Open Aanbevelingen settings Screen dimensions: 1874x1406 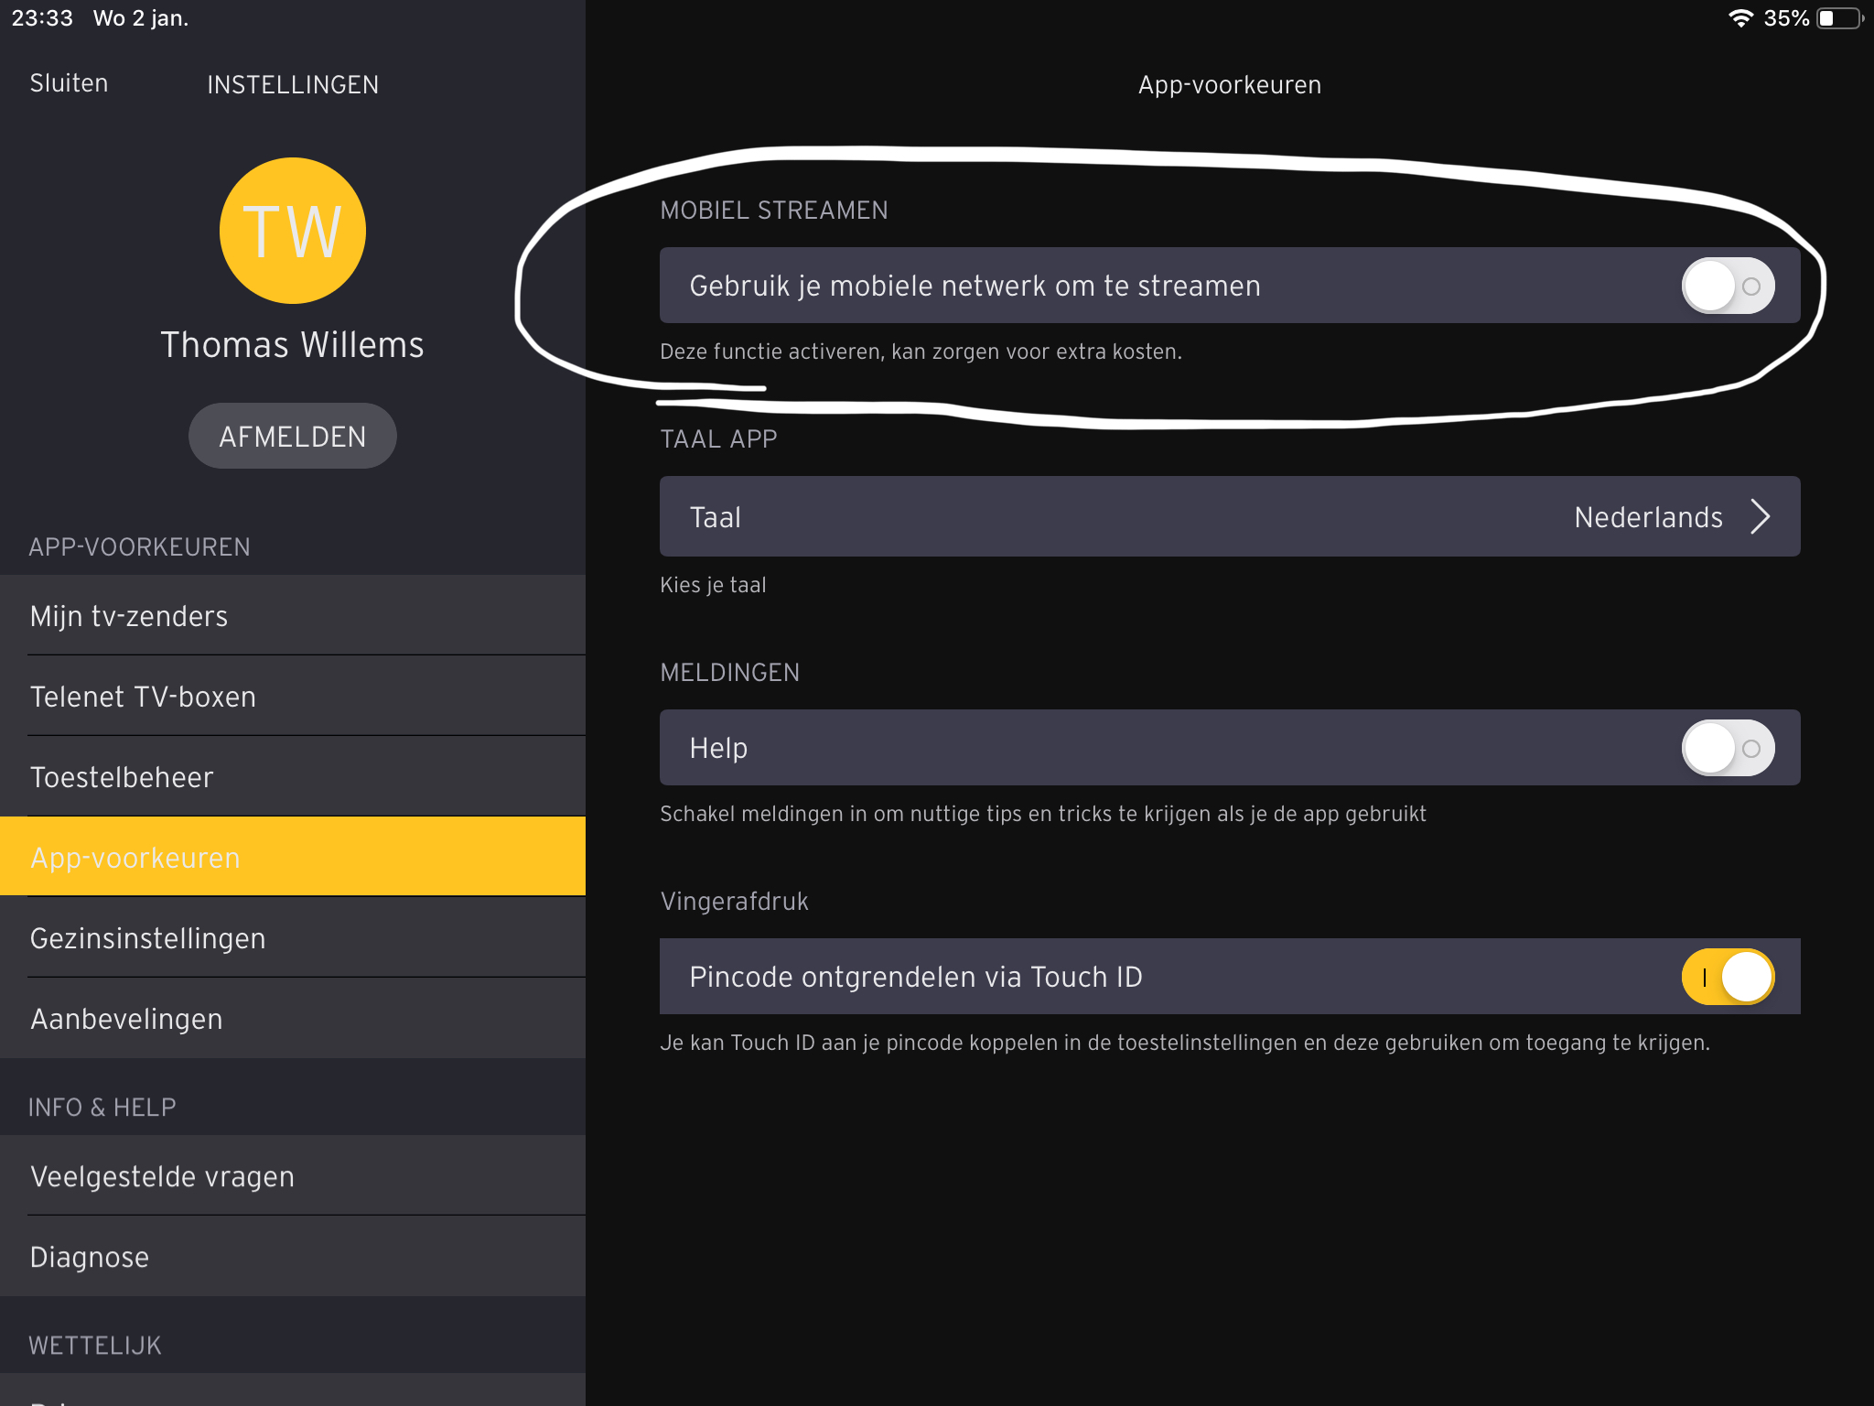click(126, 1019)
